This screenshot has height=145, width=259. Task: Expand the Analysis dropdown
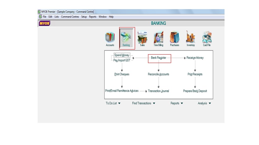coord(204,103)
